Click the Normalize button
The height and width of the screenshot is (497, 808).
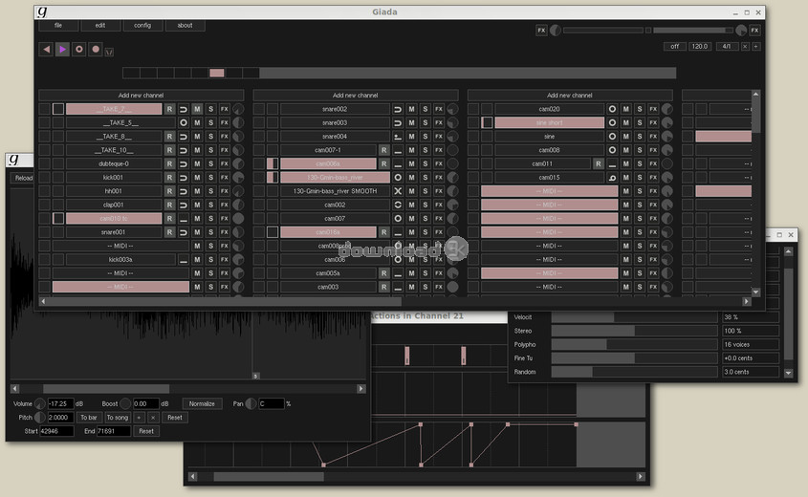(202, 404)
